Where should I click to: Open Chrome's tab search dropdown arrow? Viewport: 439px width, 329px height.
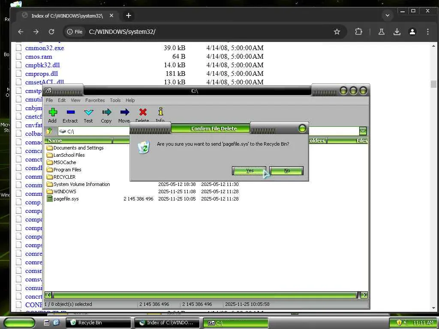click(388, 16)
